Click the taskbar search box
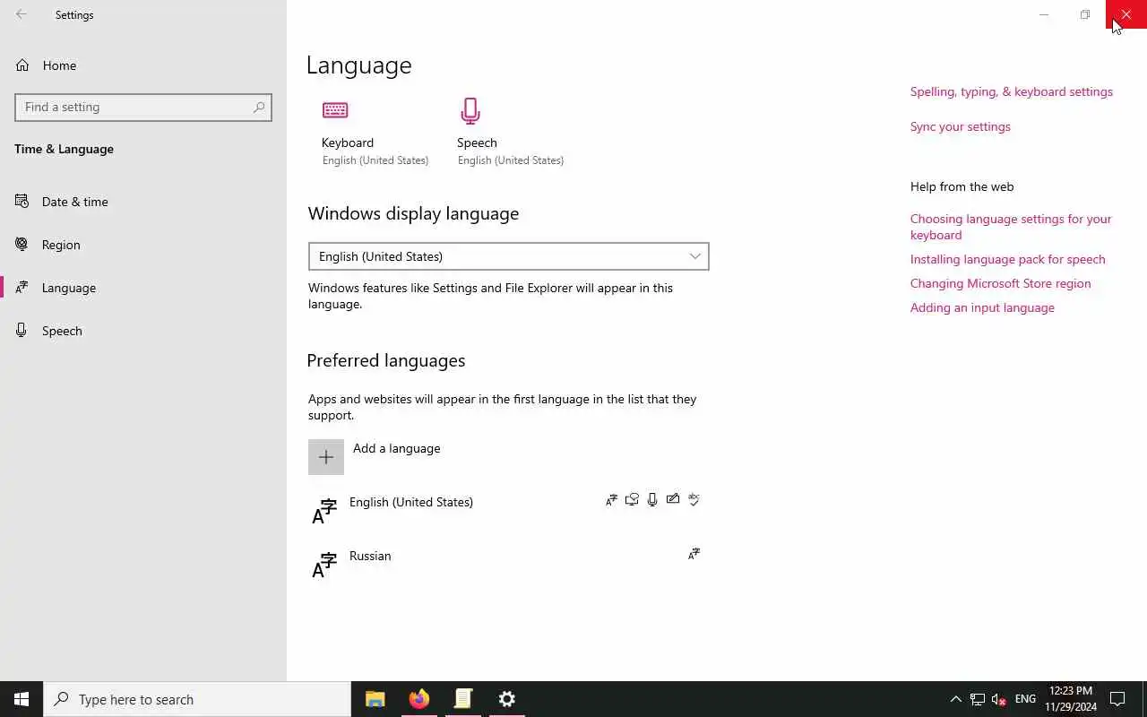The image size is (1147, 717). tap(197, 699)
